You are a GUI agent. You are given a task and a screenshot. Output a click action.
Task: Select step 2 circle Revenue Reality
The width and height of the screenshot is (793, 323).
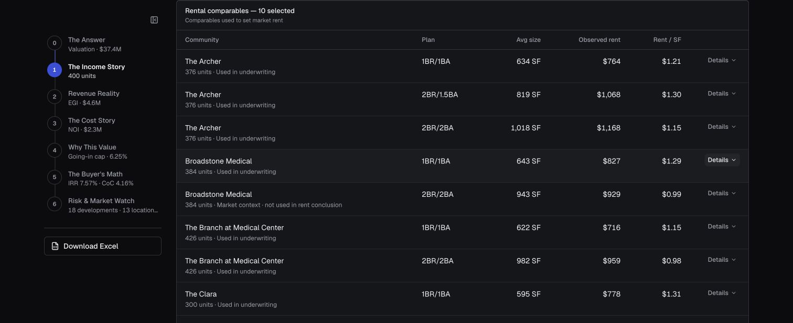tap(55, 97)
